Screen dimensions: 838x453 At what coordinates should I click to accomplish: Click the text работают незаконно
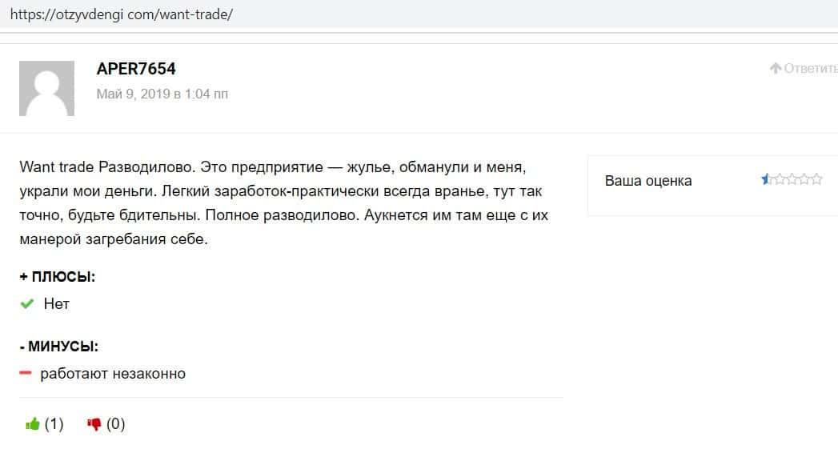pyautogui.click(x=113, y=373)
